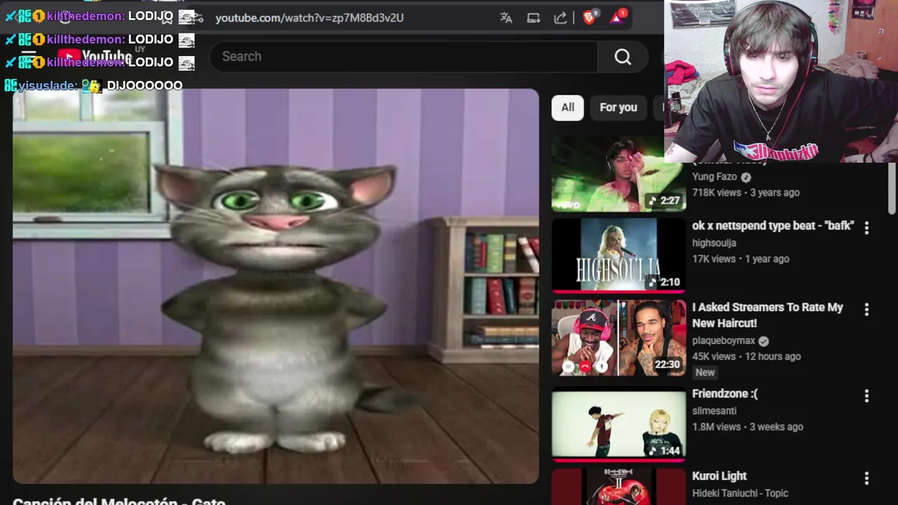Open the plaqueboymax channel name
The height and width of the screenshot is (505, 898).
pos(723,341)
